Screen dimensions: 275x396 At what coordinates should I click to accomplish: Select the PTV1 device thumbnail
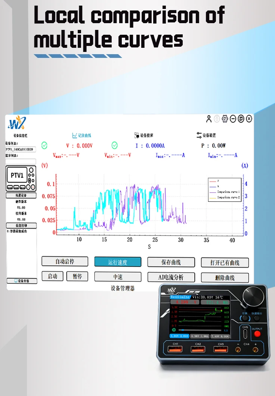click(21, 179)
